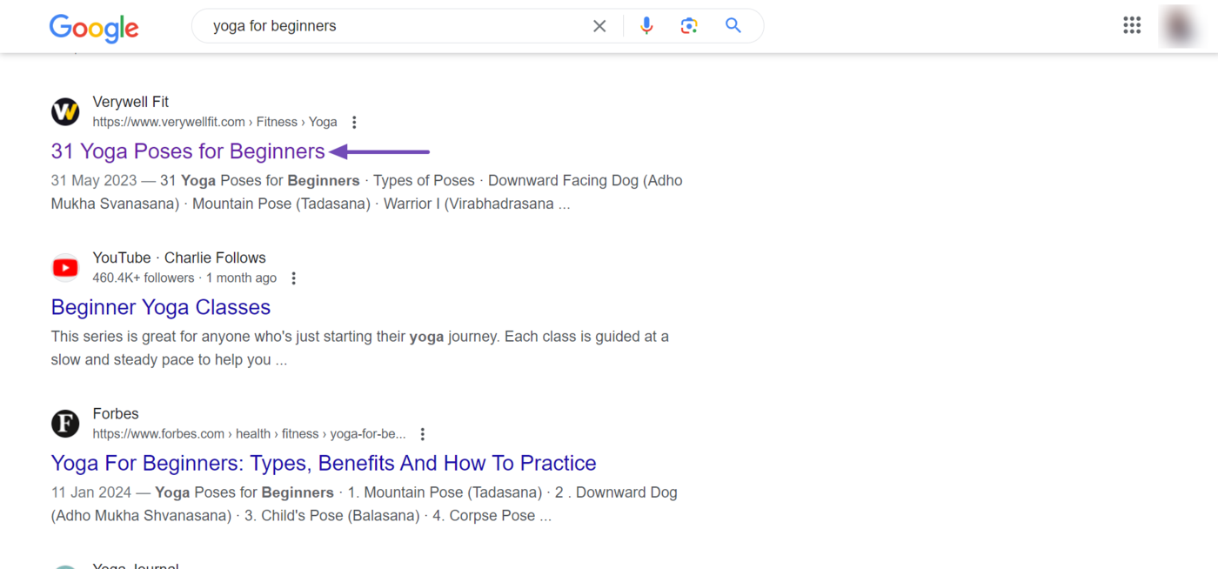Open the Google apps grid
The width and height of the screenshot is (1218, 569).
(1132, 25)
